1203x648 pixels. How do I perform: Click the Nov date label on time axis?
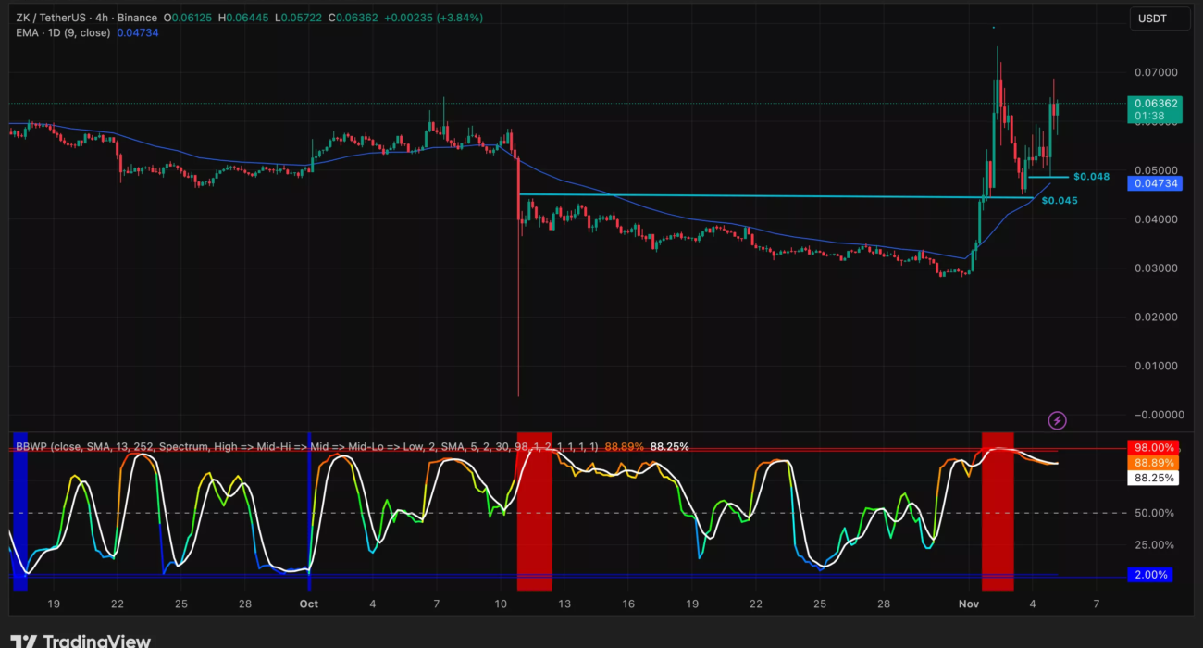click(x=968, y=604)
